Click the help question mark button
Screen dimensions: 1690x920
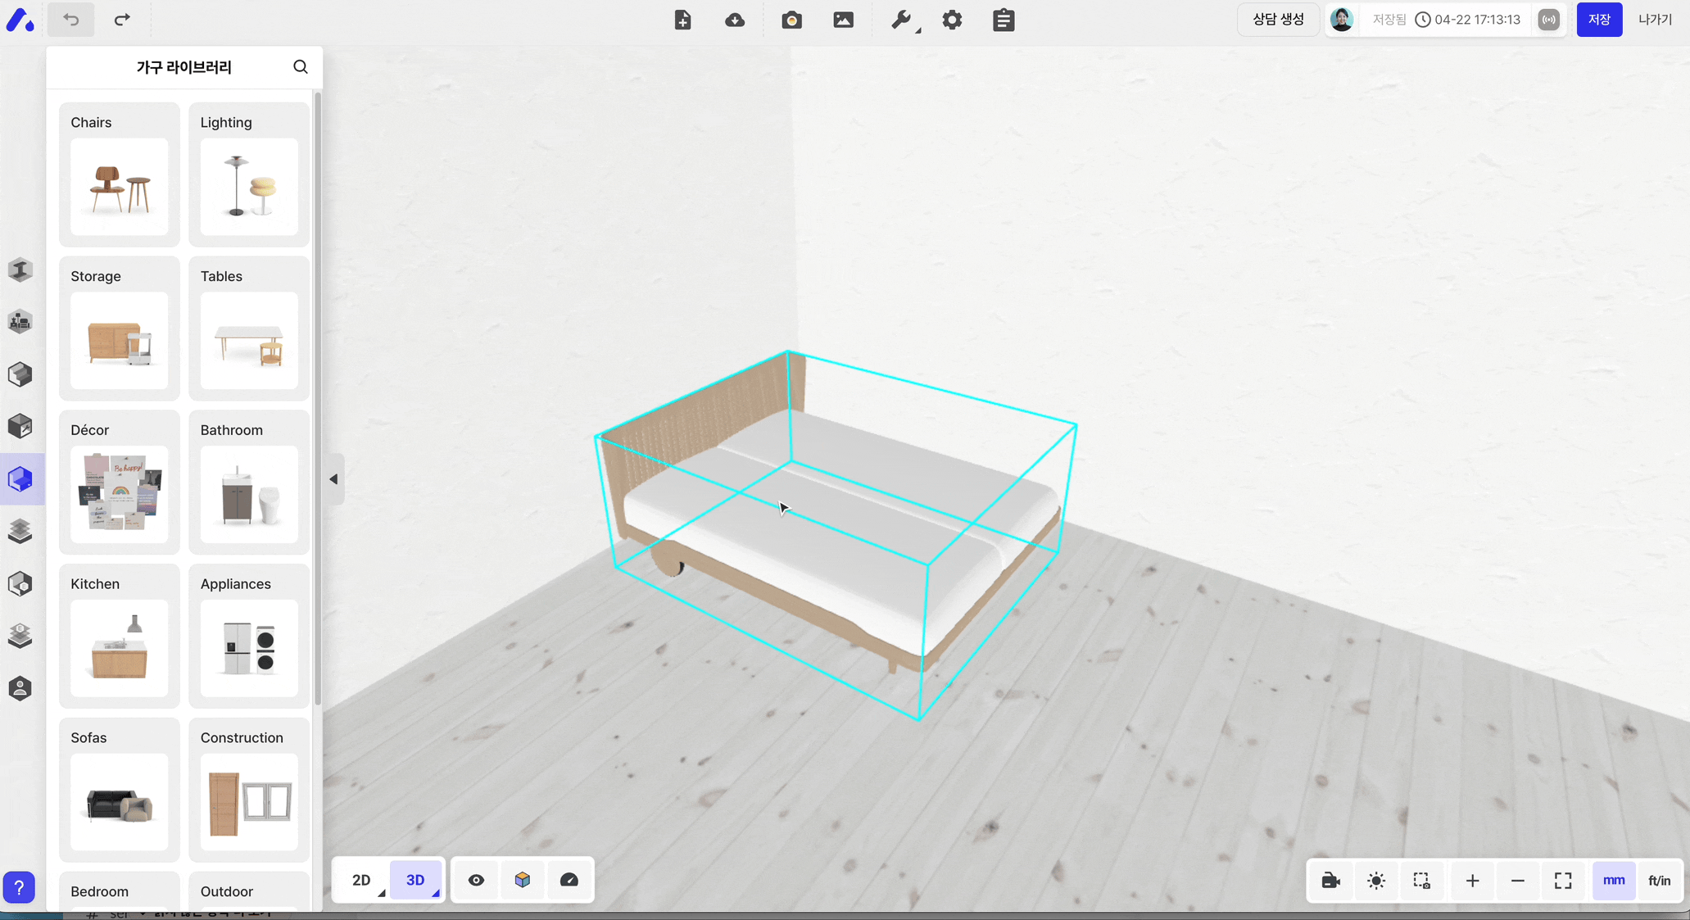pyautogui.click(x=19, y=887)
